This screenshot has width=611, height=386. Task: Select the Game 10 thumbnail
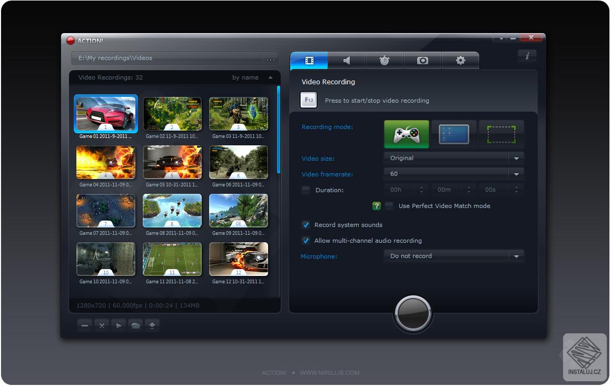pos(105,259)
